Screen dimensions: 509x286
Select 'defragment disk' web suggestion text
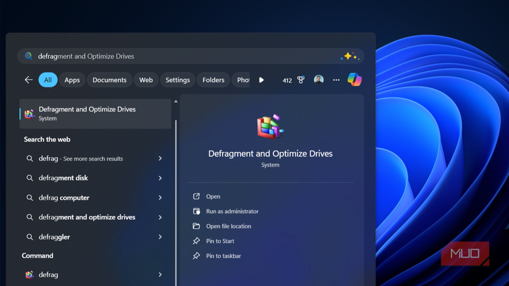64,178
